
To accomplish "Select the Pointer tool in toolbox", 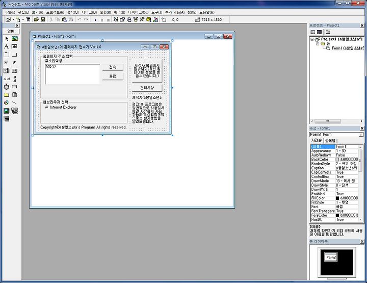I will coord(7,39).
